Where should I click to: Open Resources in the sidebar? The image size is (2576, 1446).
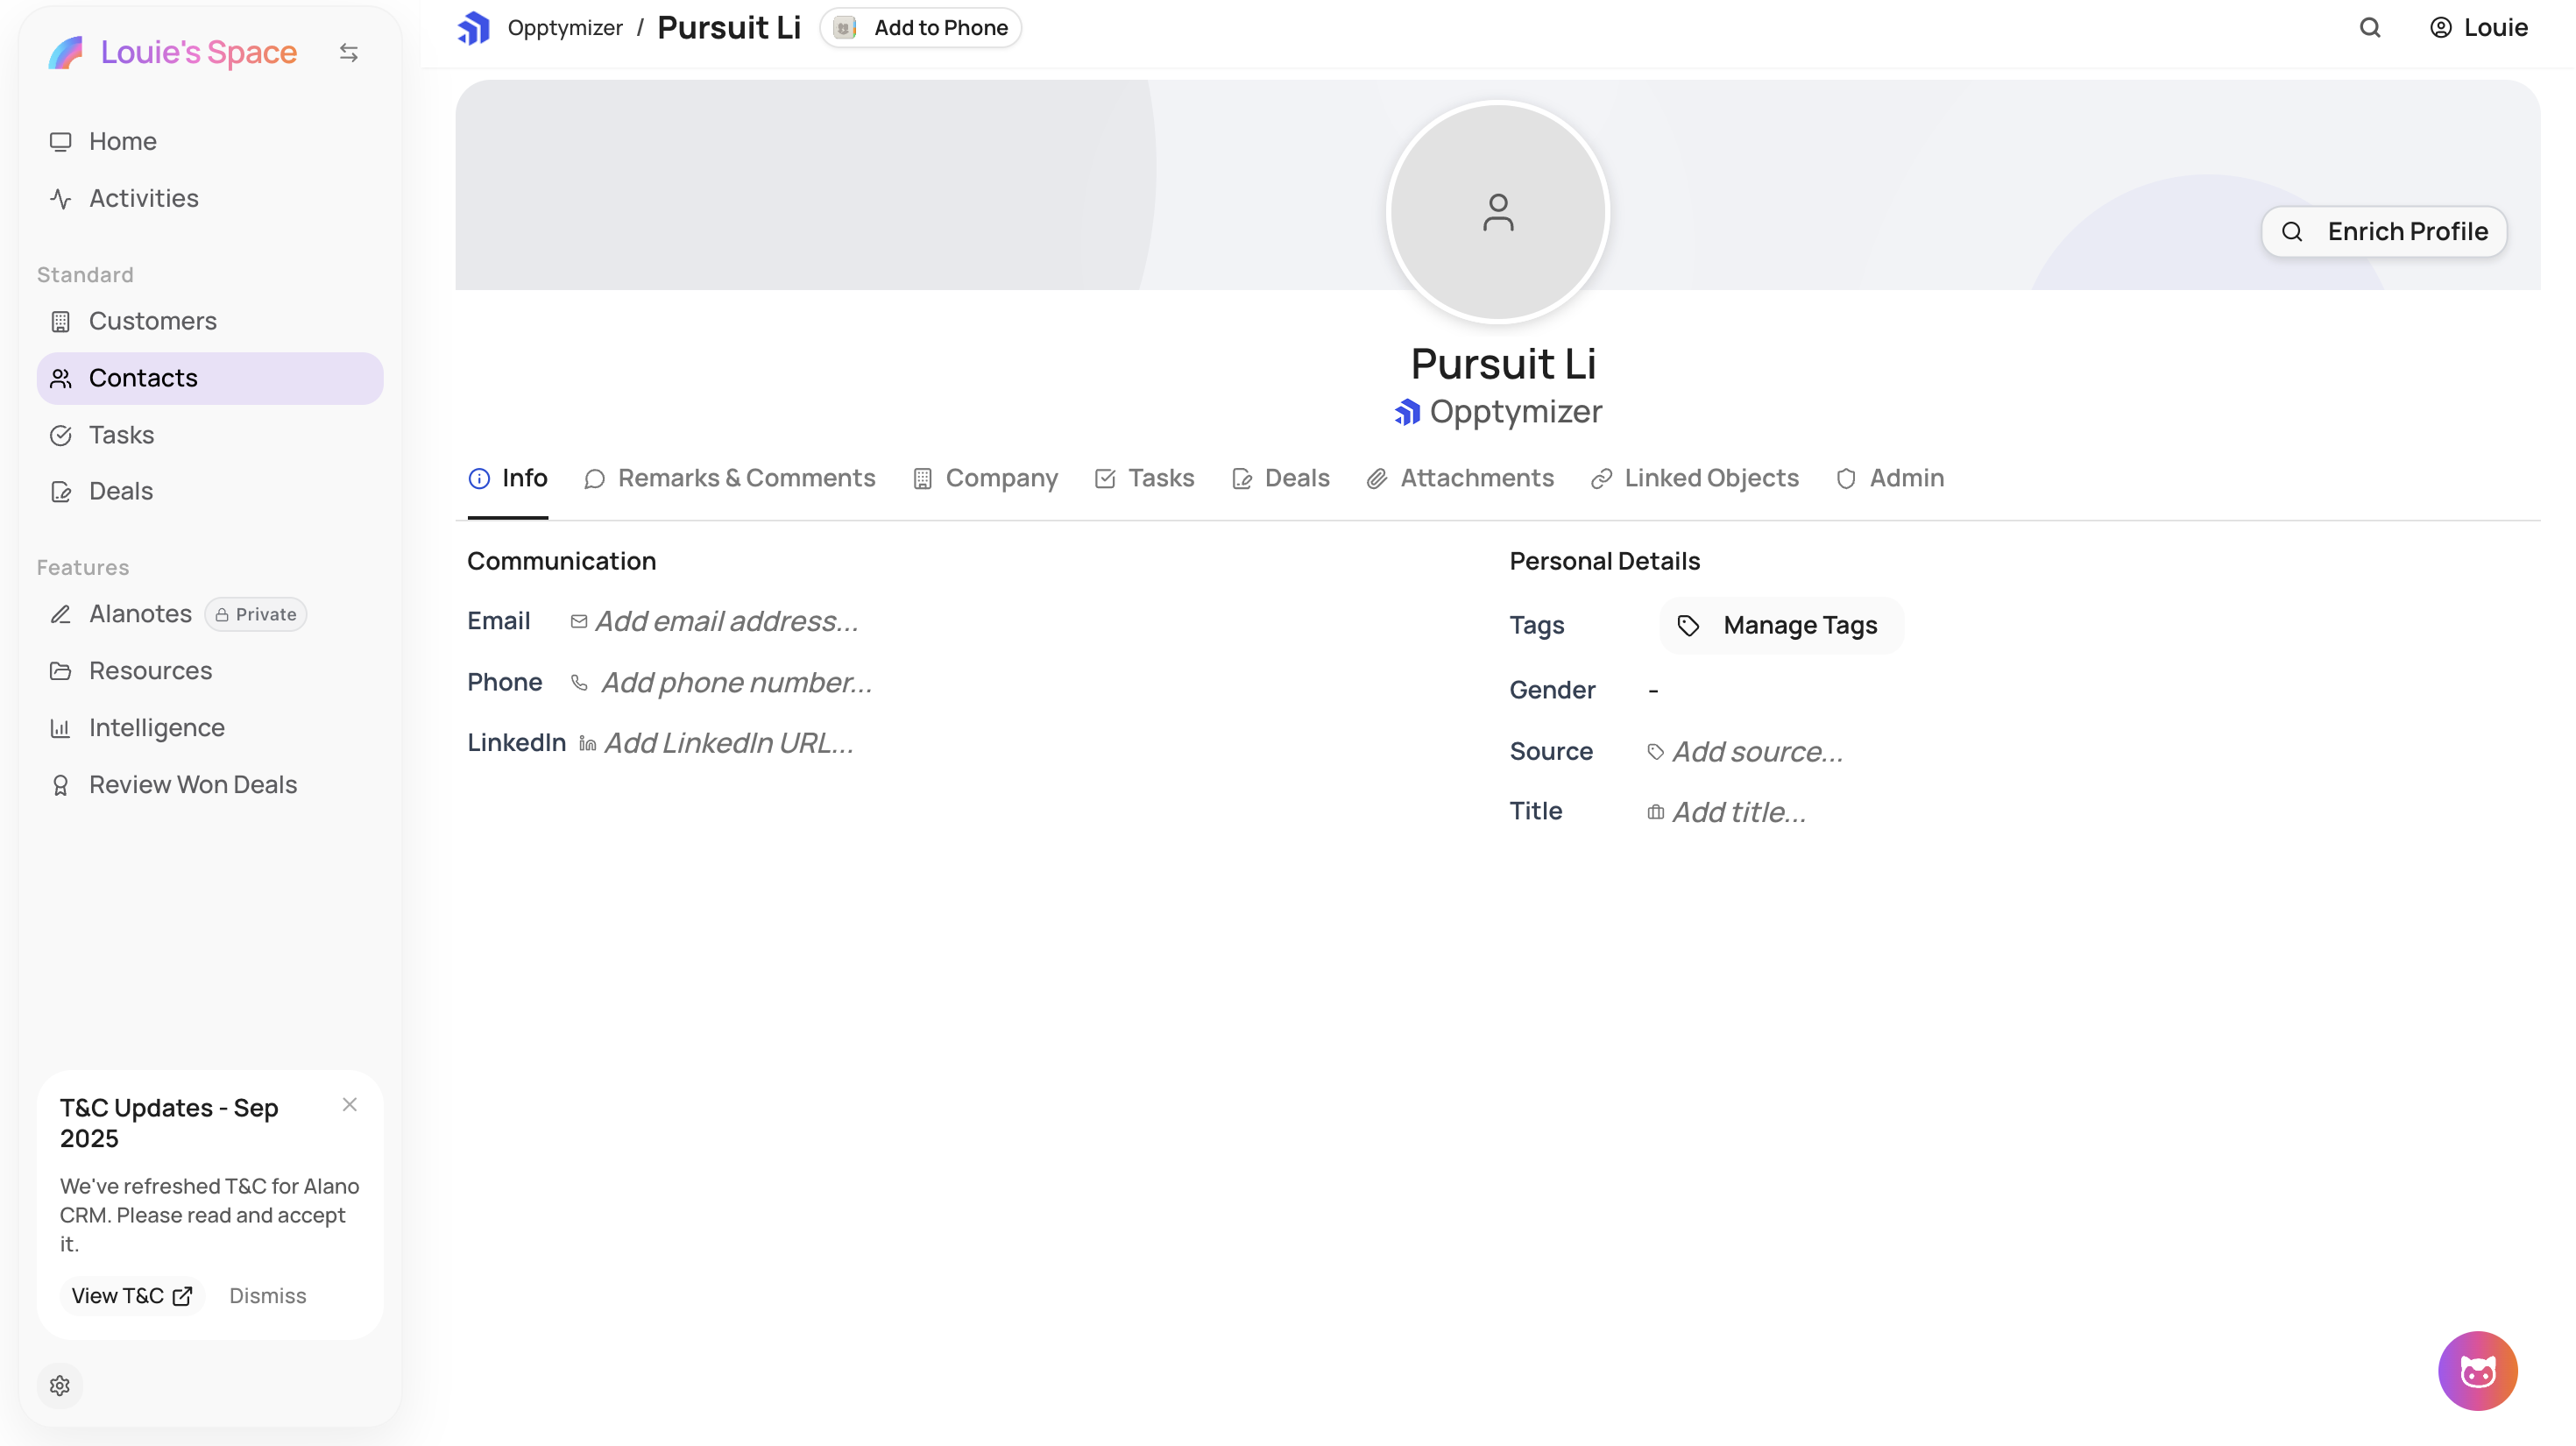coord(210,670)
